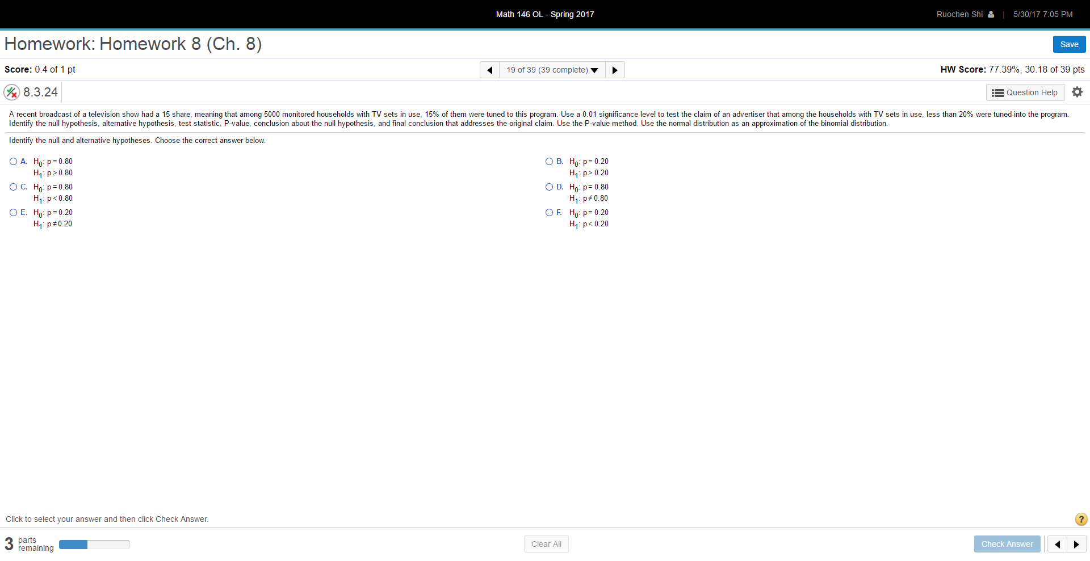
Task: Click the Save button
Action: [1069, 44]
